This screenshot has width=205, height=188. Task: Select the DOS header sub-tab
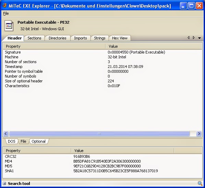tap(12, 141)
